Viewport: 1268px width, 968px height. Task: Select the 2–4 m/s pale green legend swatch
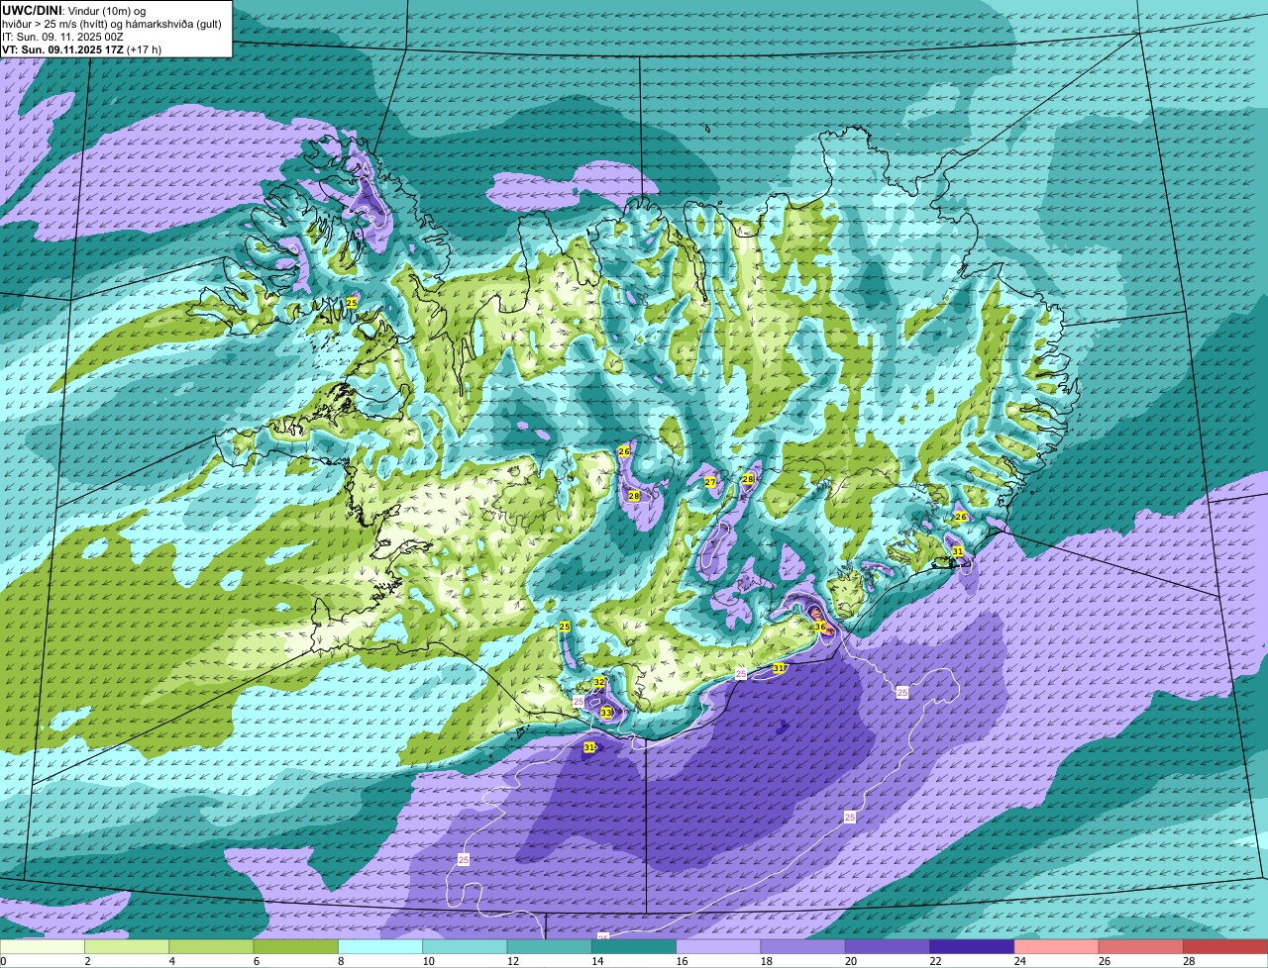(x=127, y=947)
